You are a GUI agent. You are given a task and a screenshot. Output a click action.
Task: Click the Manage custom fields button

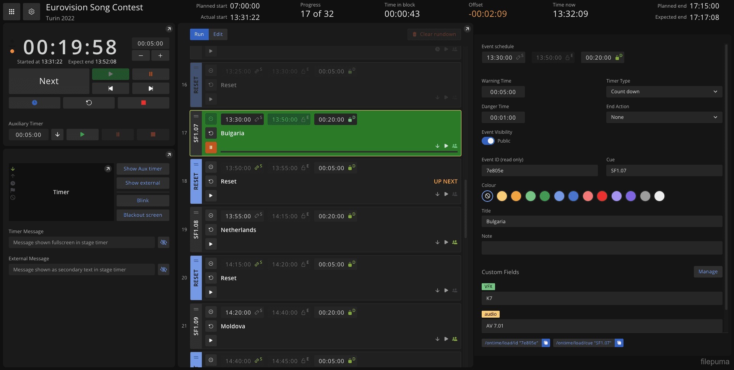click(708, 272)
